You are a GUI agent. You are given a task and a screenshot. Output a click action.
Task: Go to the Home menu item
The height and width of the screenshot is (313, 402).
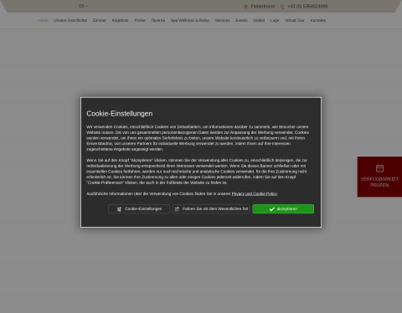pyautogui.click(x=43, y=20)
